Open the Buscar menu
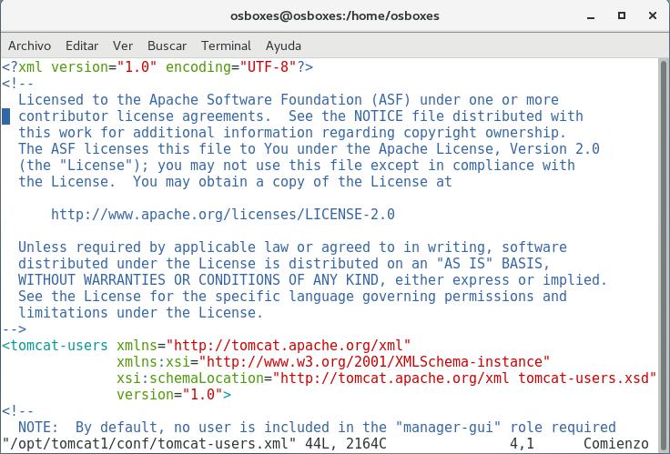This screenshot has width=670, height=454. [x=167, y=45]
